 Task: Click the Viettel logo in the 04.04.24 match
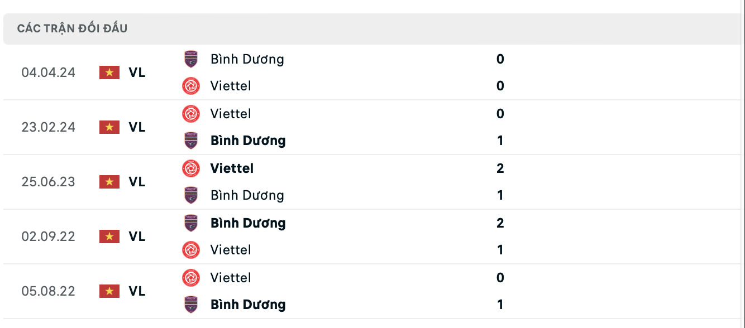191,86
